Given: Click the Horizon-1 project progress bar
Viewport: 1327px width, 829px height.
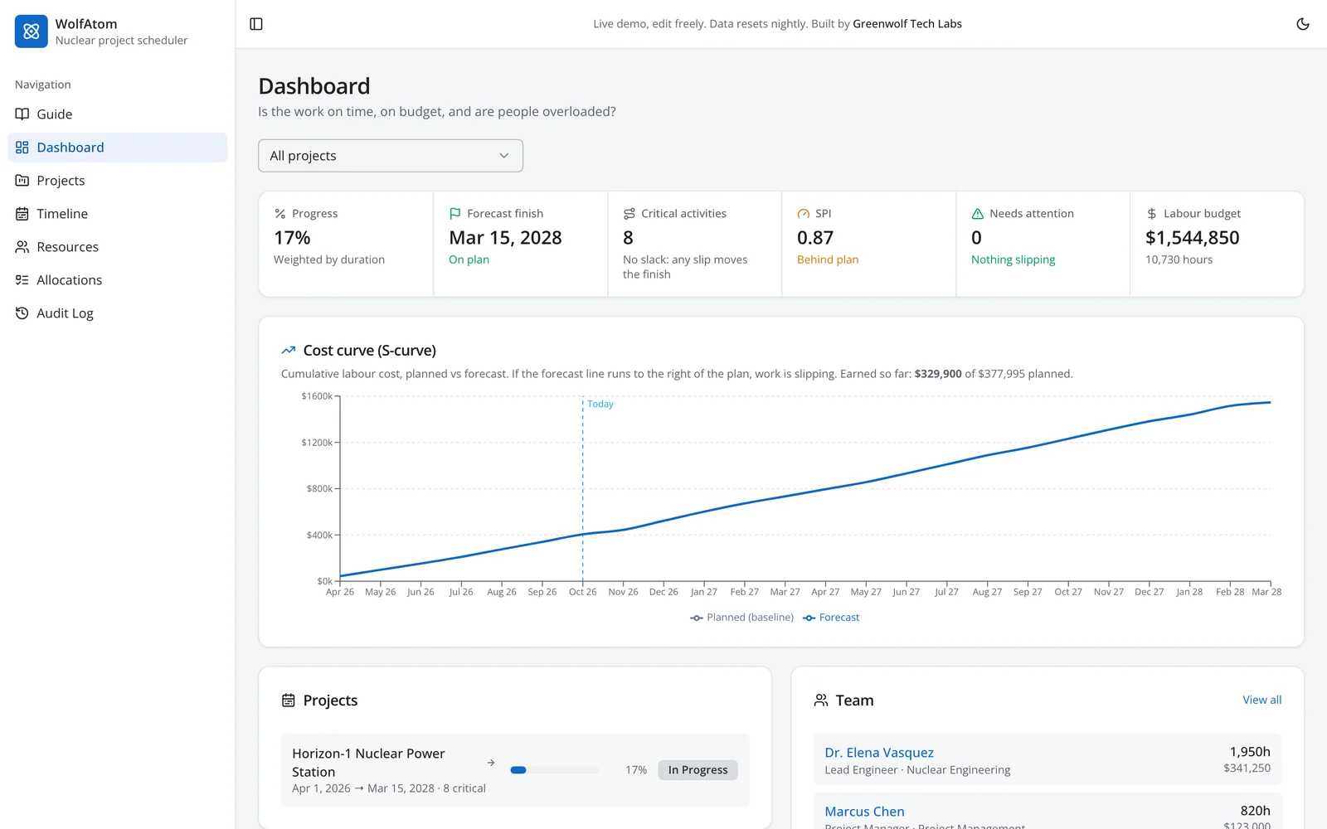Looking at the screenshot, I should click(554, 770).
